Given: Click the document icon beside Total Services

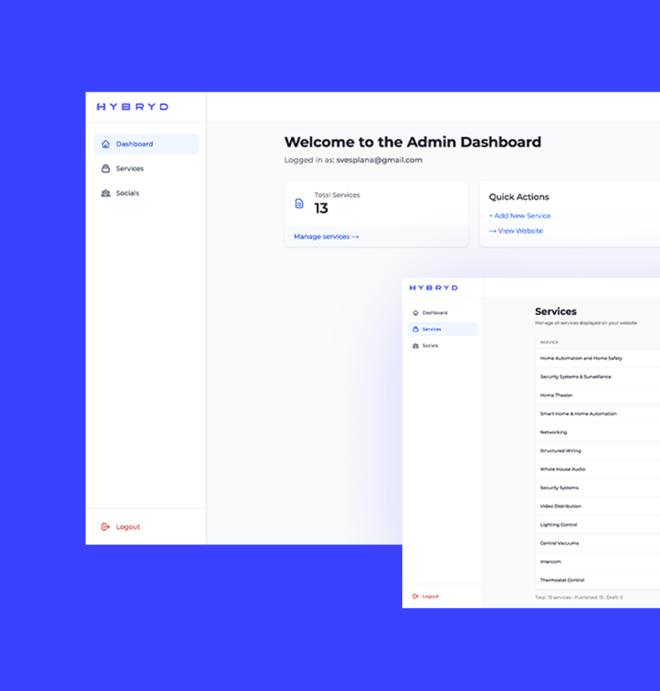Looking at the screenshot, I should tap(300, 203).
